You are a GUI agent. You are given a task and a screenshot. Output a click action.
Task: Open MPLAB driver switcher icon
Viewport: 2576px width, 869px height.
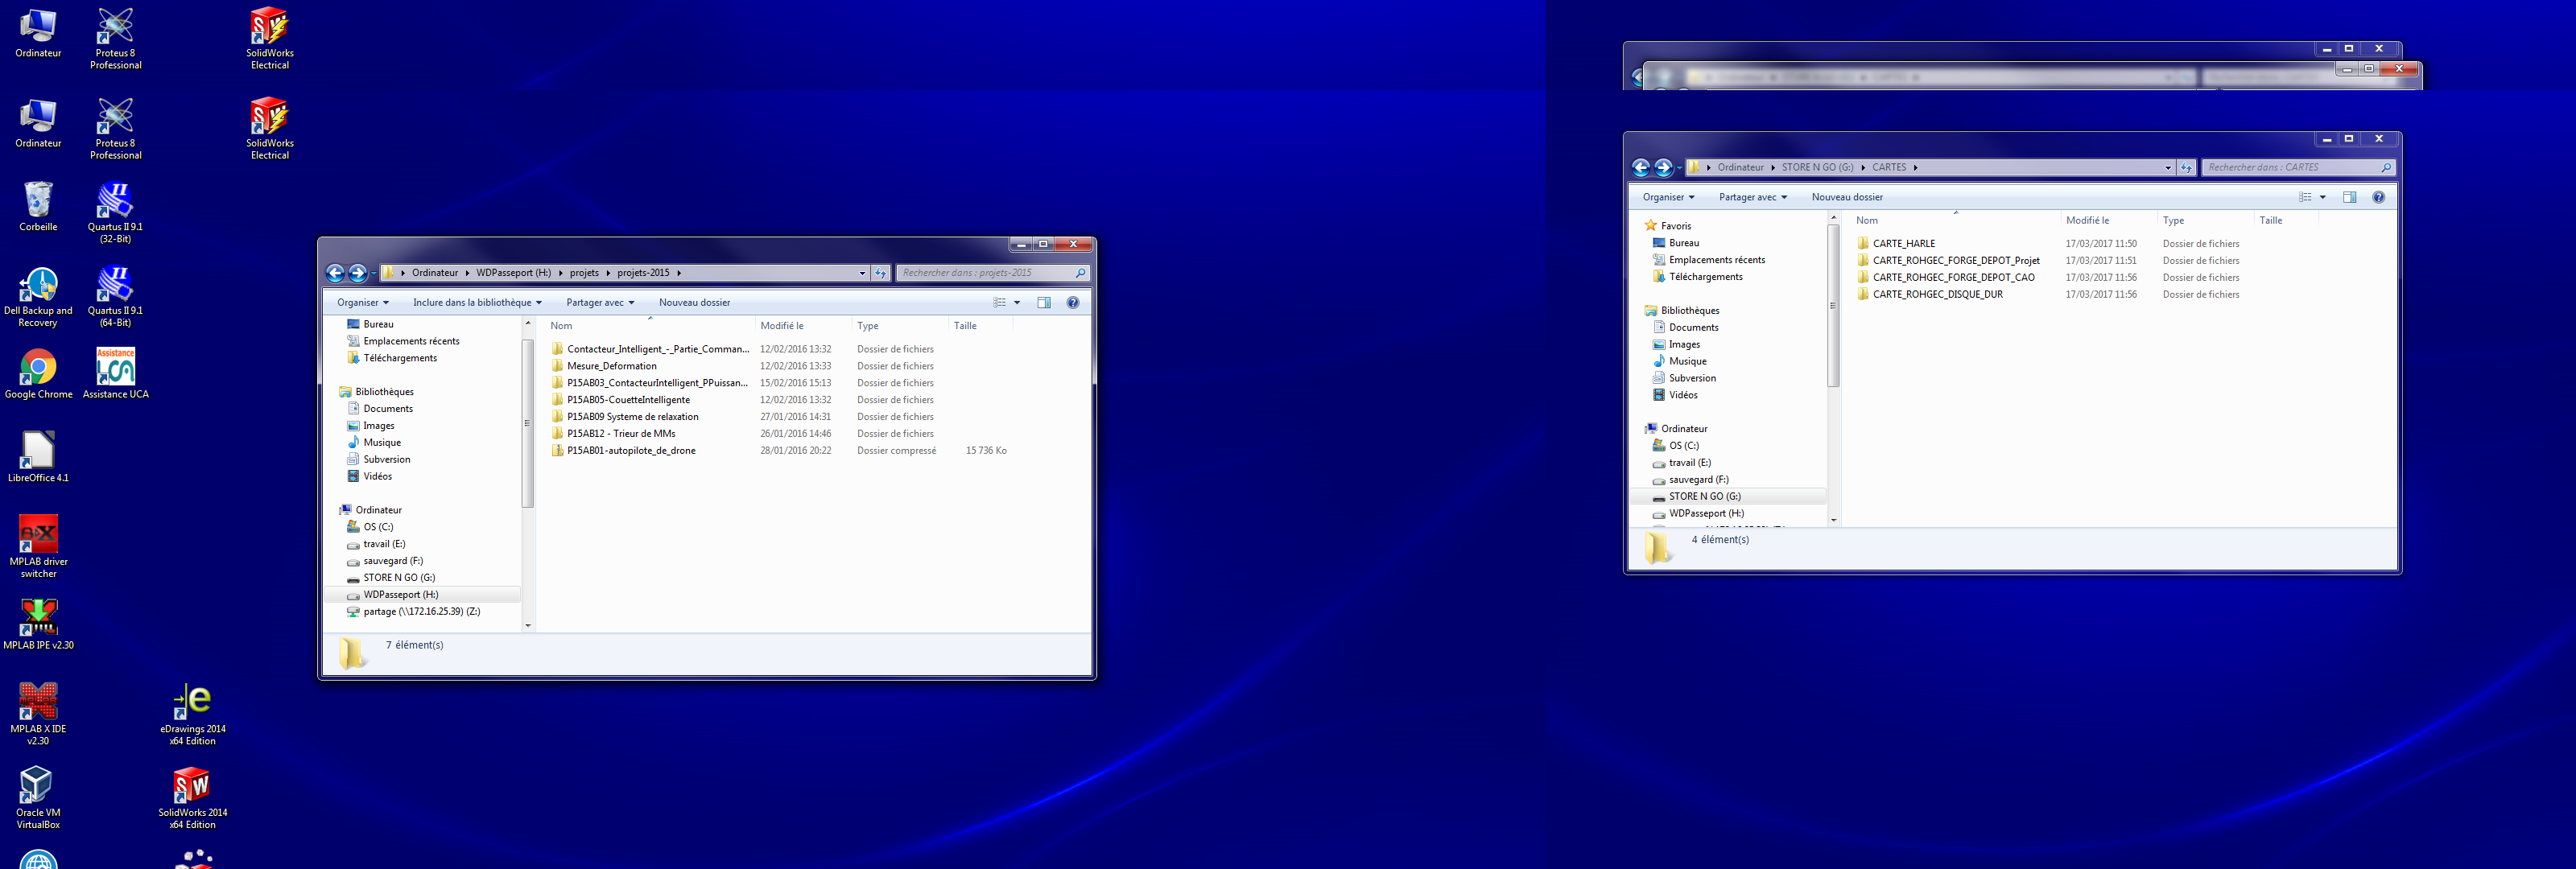[x=38, y=546]
